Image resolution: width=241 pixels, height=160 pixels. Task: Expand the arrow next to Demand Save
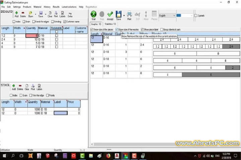tap(46, 14)
